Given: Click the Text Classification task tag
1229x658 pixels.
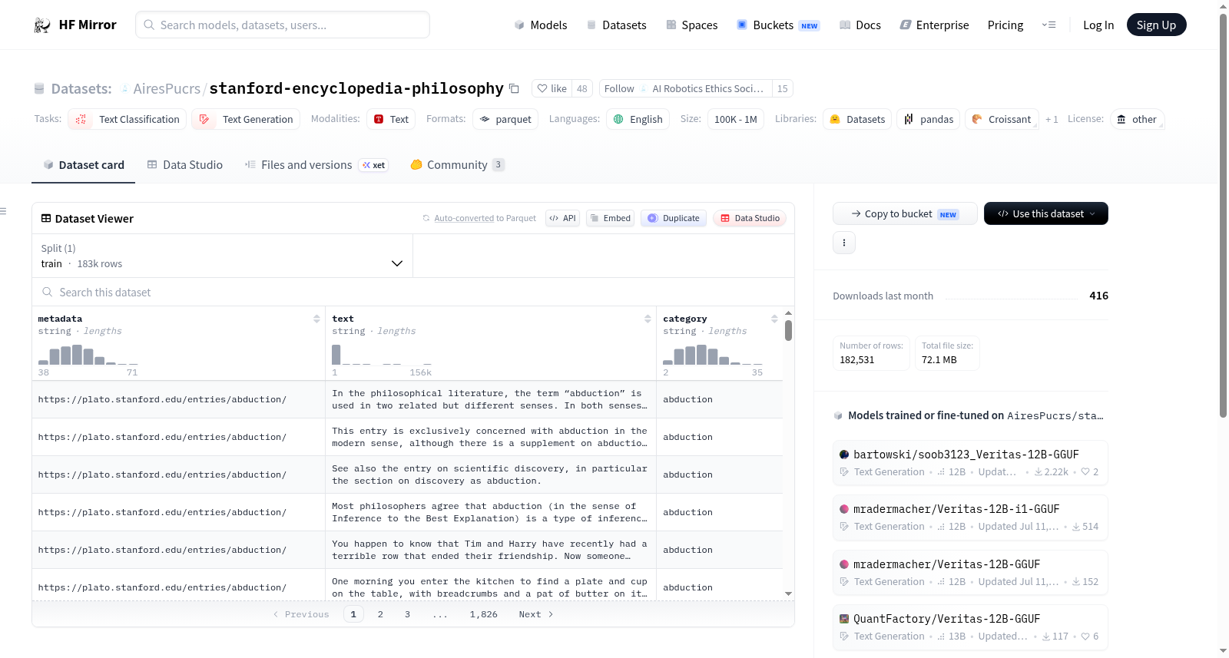Looking at the screenshot, I should 128,119.
